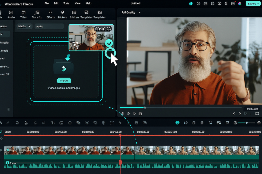Open the Templates panel

click(86, 14)
